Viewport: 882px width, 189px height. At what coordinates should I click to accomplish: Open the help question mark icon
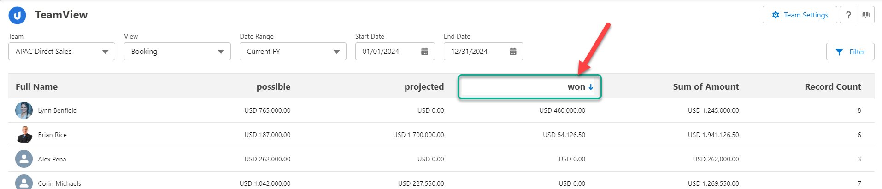pos(848,15)
